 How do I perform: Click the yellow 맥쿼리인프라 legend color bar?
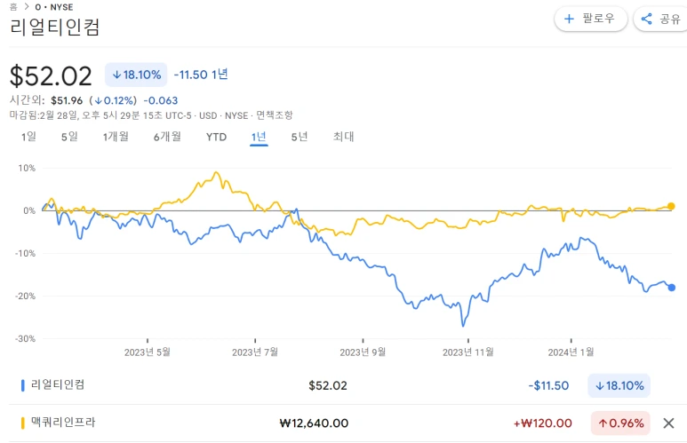pos(23,423)
